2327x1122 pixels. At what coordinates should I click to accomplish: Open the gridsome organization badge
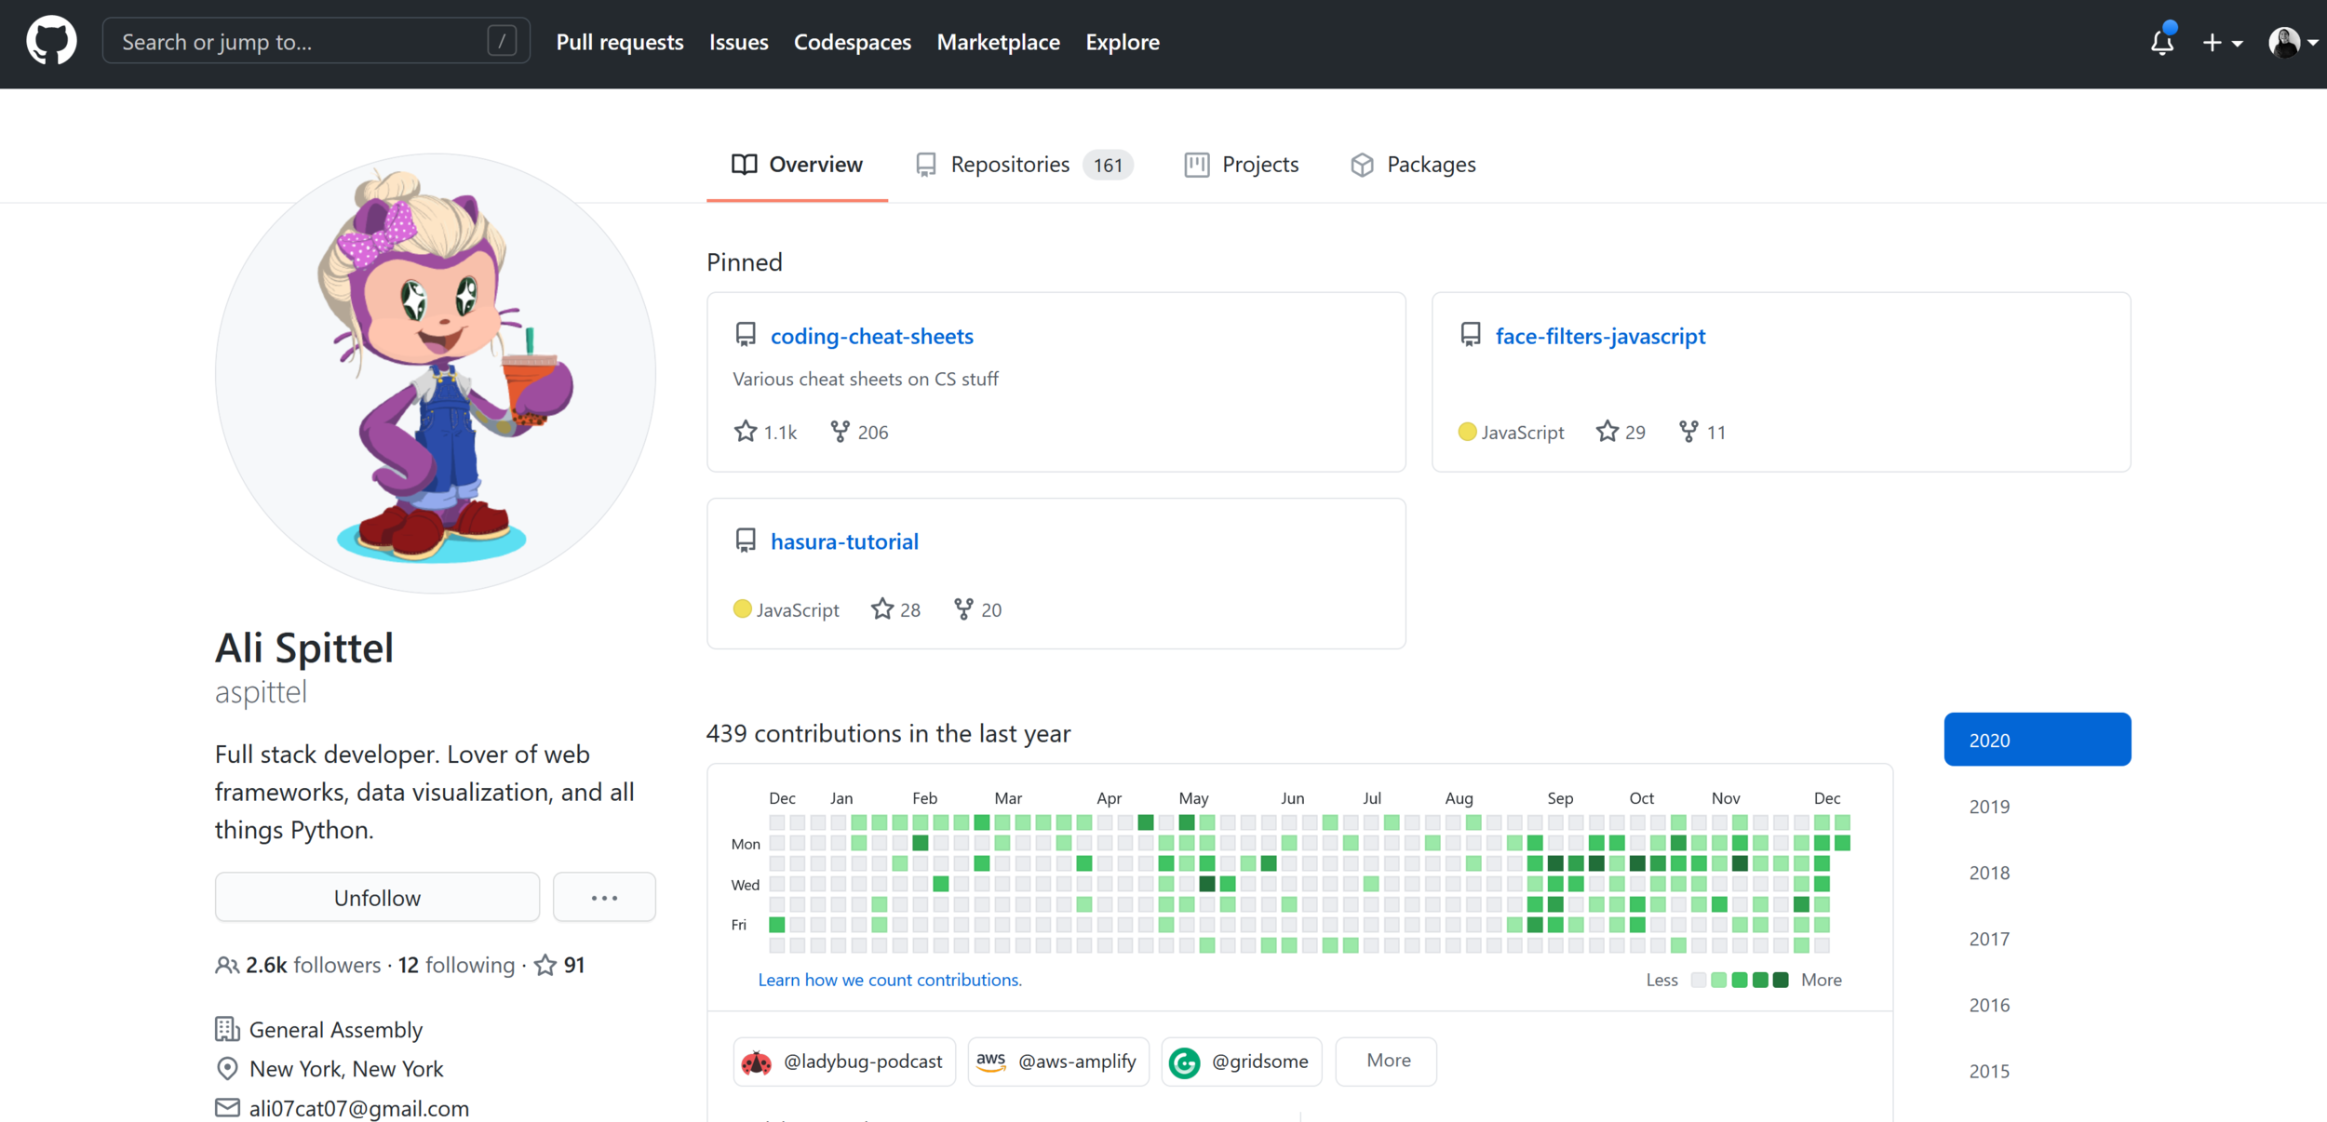click(x=1242, y=1062)
